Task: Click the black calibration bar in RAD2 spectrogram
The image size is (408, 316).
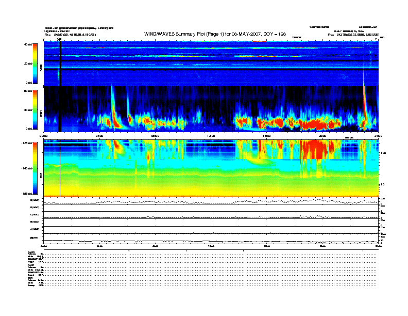Action: point(60,64)
